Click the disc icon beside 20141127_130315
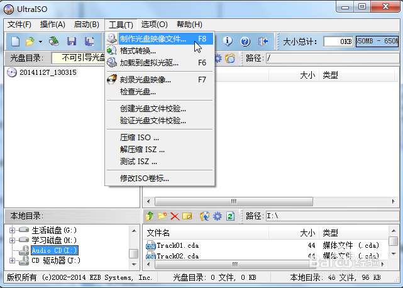 click(x=11, y=72)
